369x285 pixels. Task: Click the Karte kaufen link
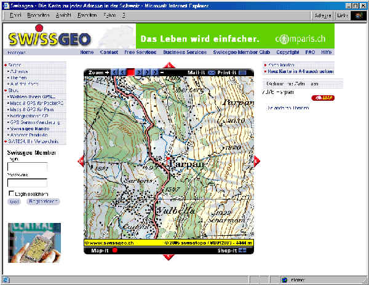281,64
